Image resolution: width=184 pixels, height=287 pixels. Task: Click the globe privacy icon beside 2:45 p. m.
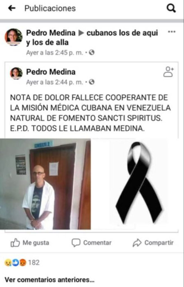click(92, 53)
